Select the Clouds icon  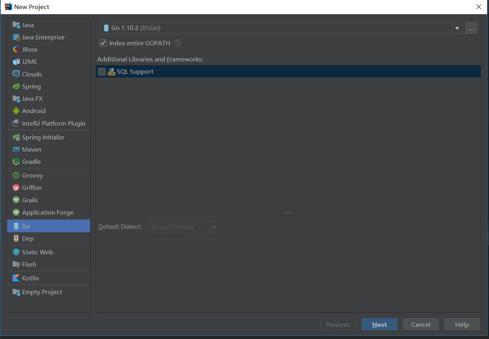point(16,74)
